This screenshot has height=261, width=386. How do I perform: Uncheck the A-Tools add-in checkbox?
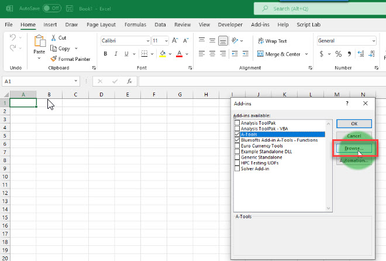(x=237, y=135)
